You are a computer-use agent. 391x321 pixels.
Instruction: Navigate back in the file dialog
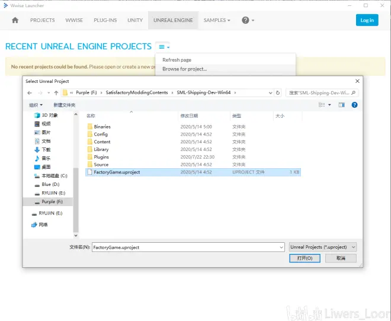30,93
